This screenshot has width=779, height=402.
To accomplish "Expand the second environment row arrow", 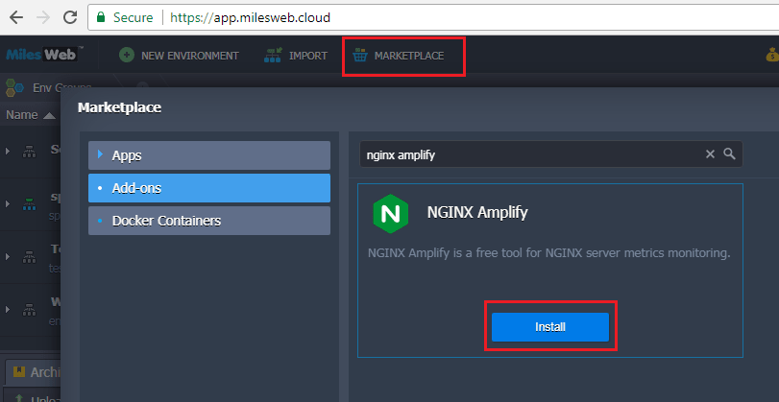I will click(7, 203).
